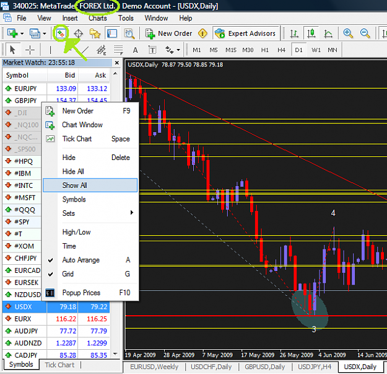Switch to Candlesticks chart mode icon
The width and height of the screenshot is (387, 374).
pyautogui.click(x=311, y=33)
